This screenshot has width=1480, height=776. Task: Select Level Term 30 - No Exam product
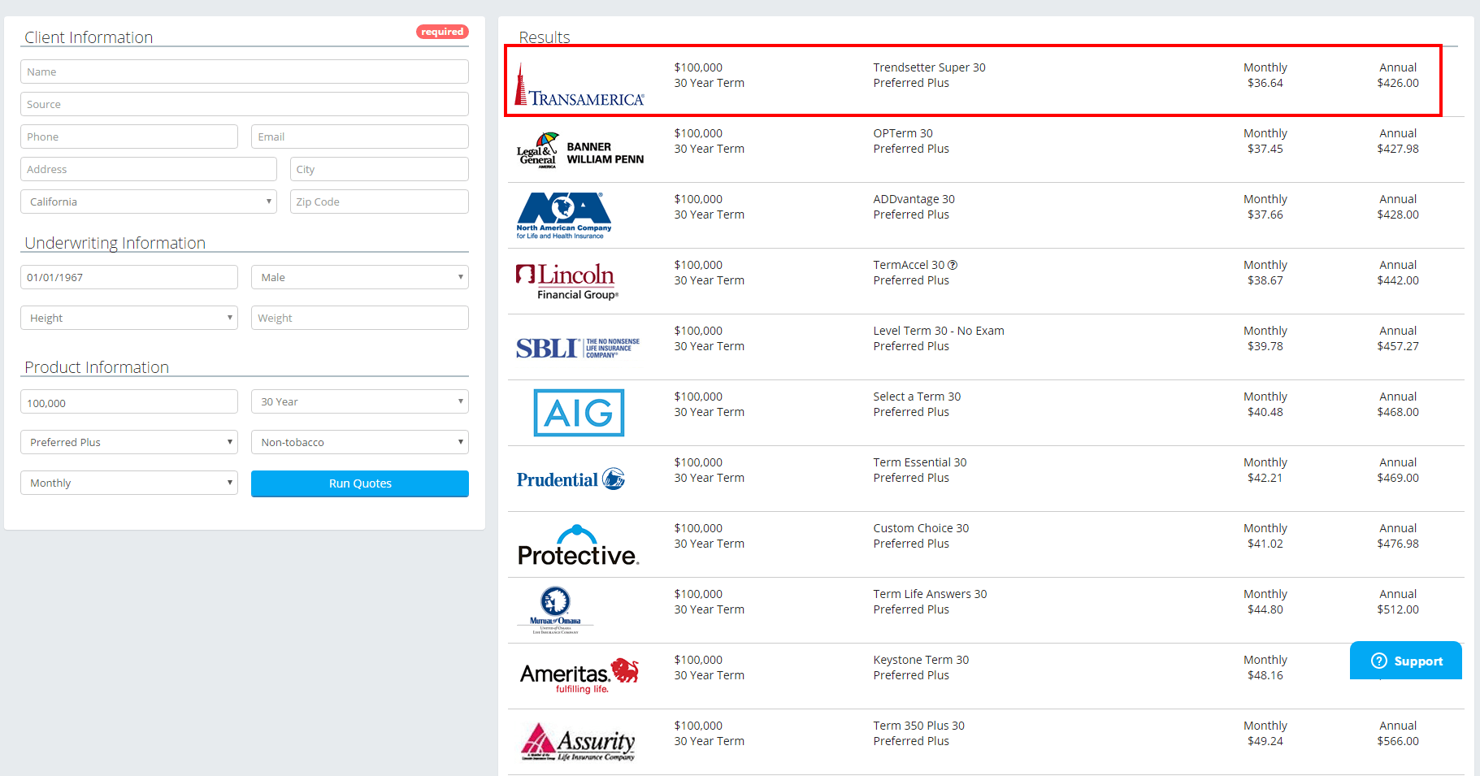(x=939, y=331)
